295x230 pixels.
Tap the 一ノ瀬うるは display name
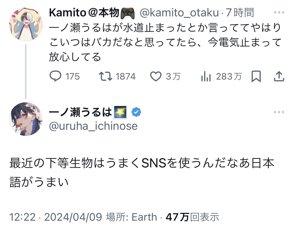[x=80, y=112]
